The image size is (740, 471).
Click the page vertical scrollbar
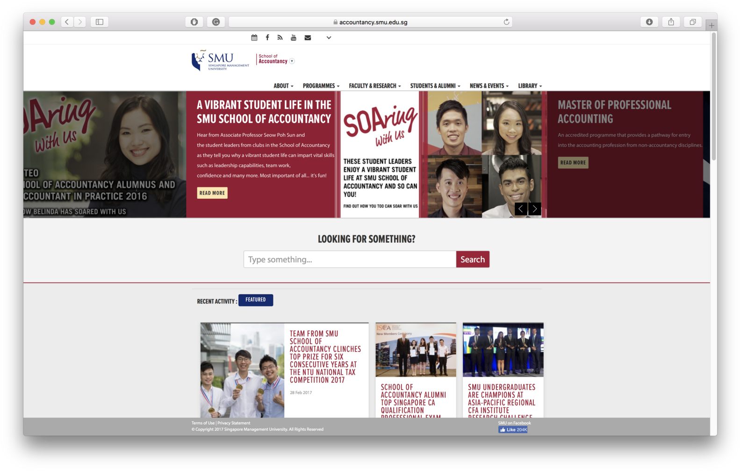click(713, 97)
